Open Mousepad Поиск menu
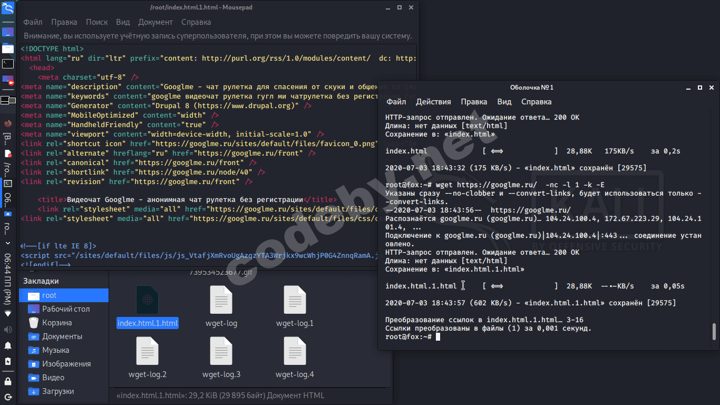Screen dimensions: 720x405 [97, 22]
